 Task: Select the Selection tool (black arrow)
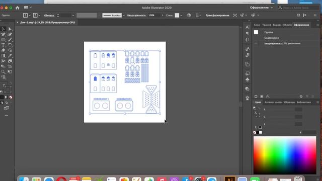click(x=4, y=29)
